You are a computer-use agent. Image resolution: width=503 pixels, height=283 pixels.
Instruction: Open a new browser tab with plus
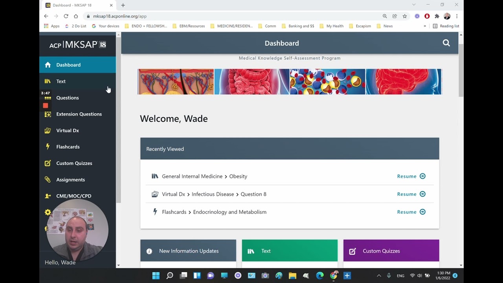pyautogui.click(x=123, y=5)
